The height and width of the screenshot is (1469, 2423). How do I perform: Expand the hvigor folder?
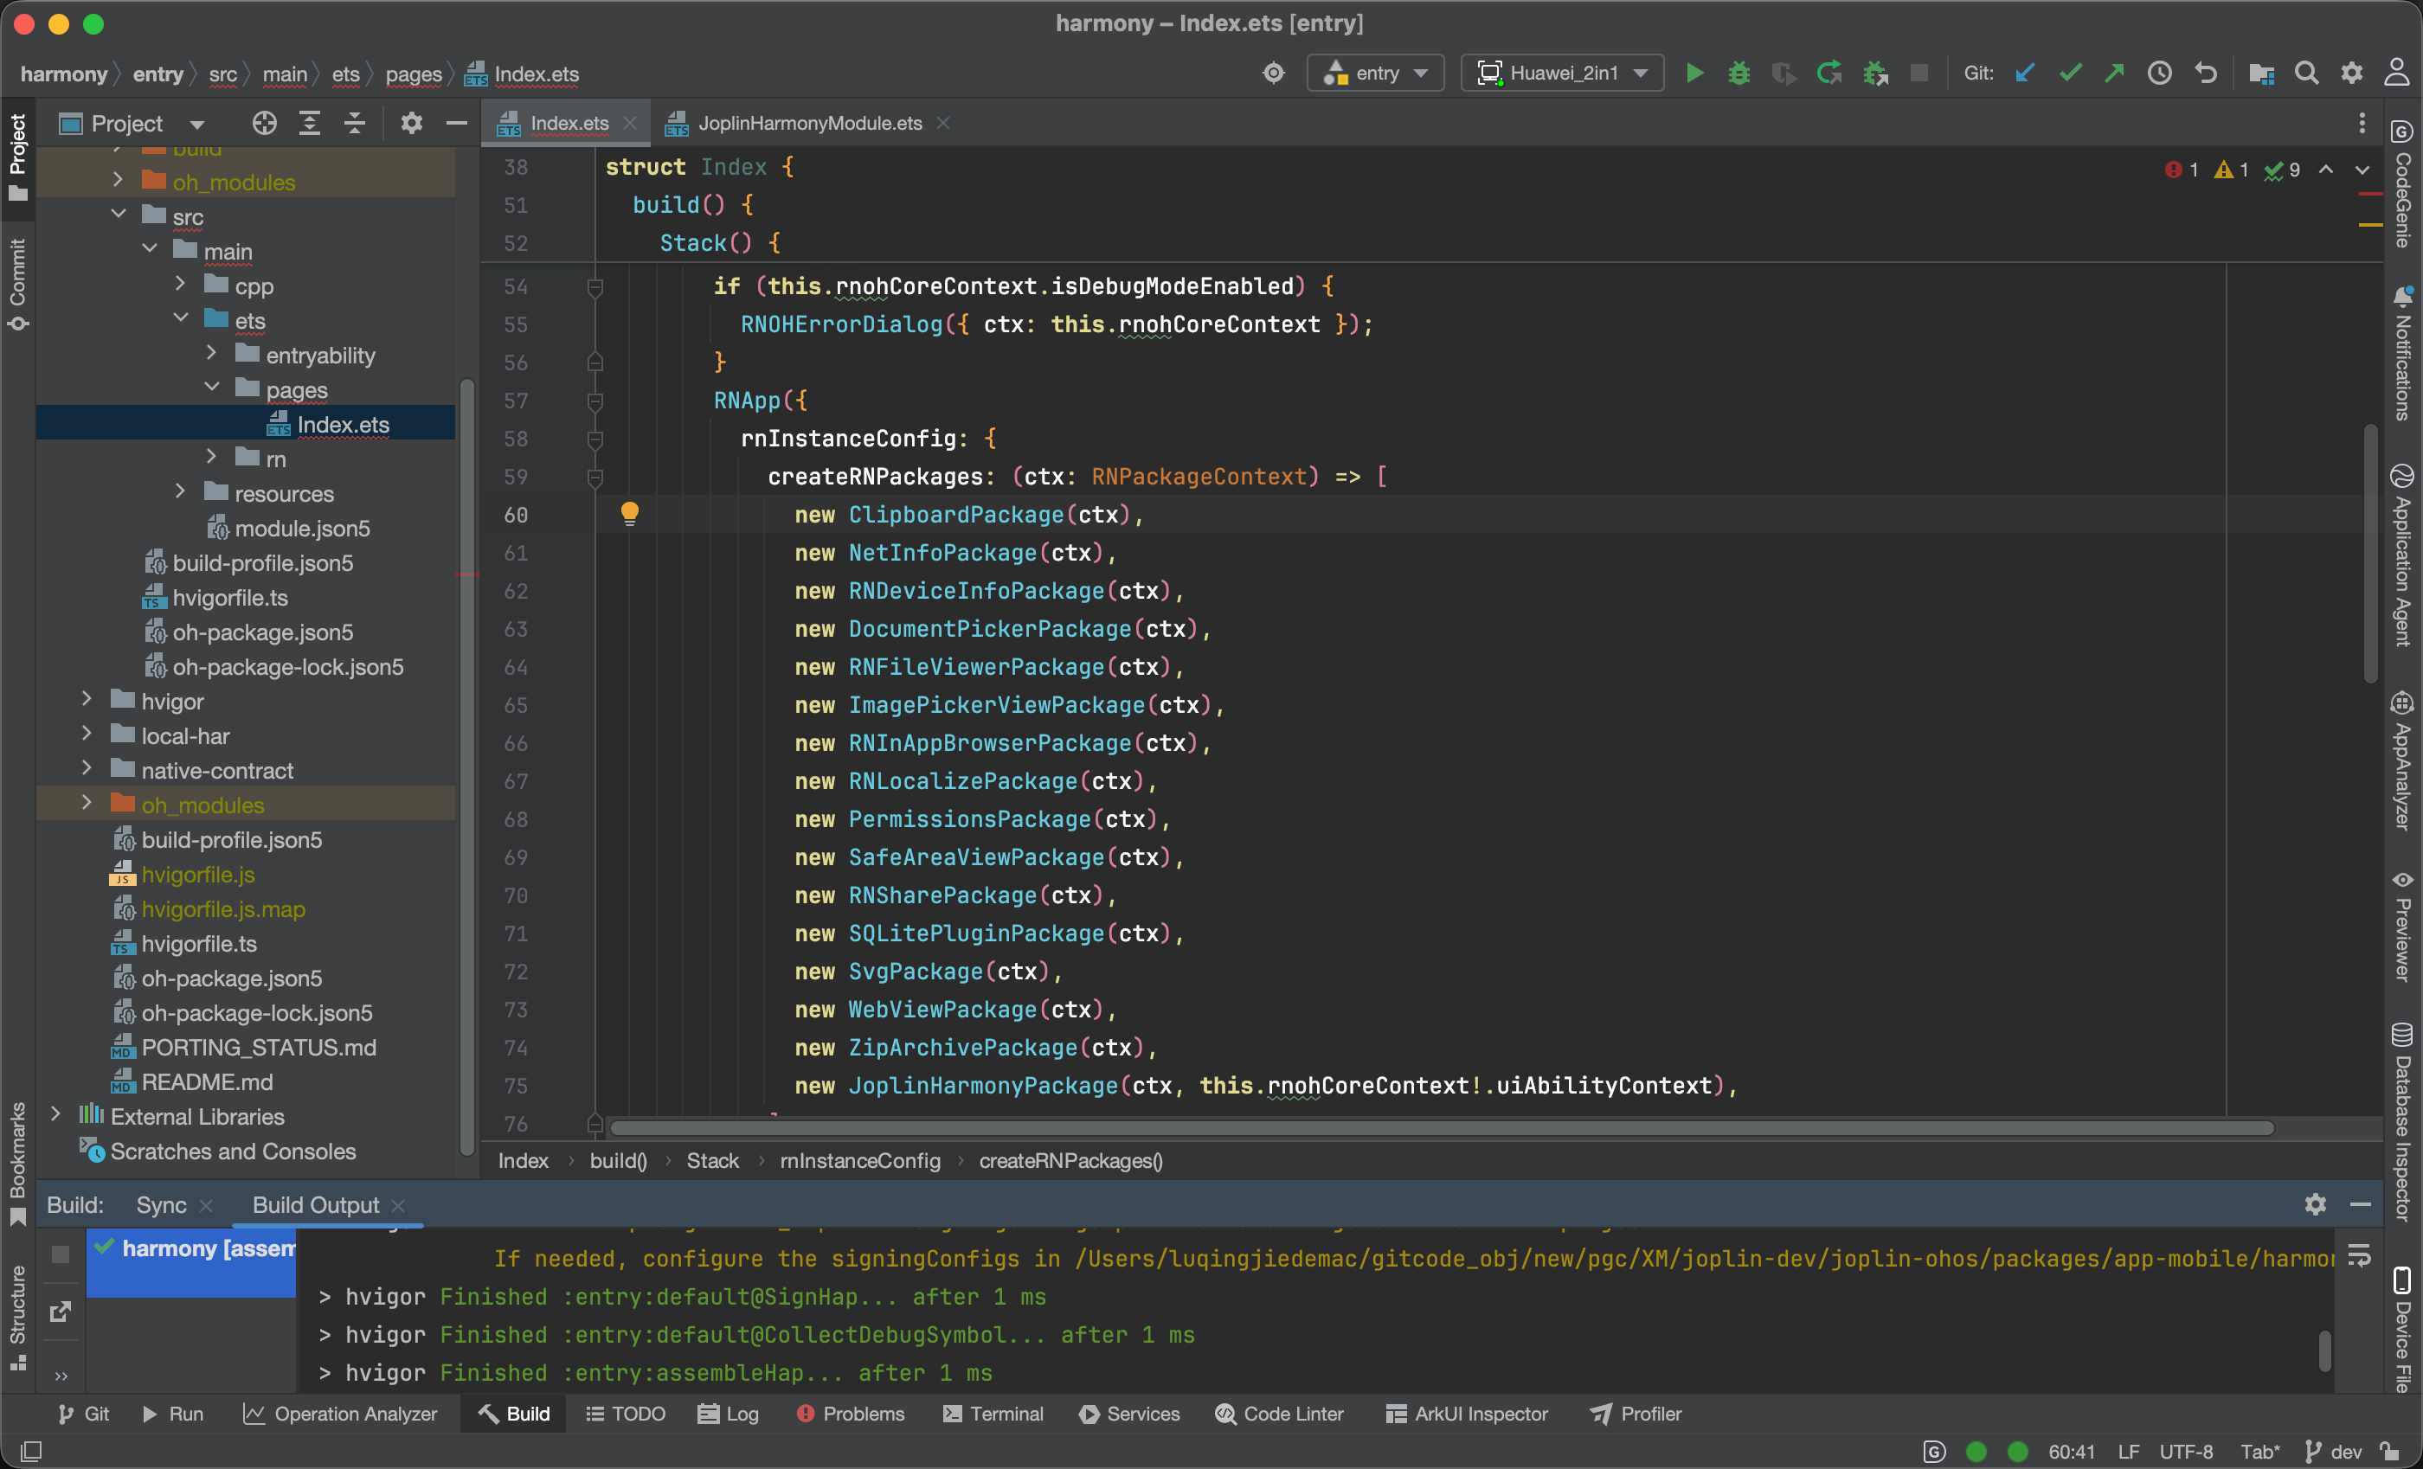click(87, 699)
